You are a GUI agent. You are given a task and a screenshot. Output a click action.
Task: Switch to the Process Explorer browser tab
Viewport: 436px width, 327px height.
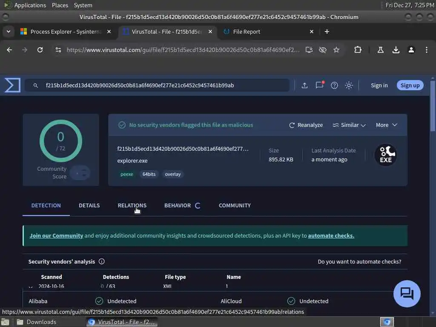[x=65, y=32]
